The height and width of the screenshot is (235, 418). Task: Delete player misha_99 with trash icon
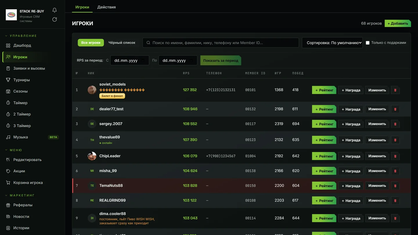click(x=395, y=171)
